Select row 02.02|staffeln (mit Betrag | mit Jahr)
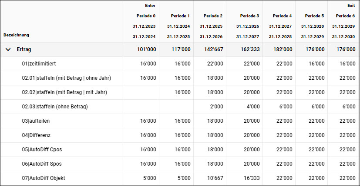The height and width of the screenshot is (186, 360). 180,92
